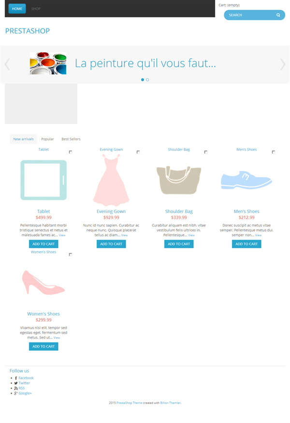
Task: Click the PRESTASHOP logo link
Action: click(x=28, y=31)
